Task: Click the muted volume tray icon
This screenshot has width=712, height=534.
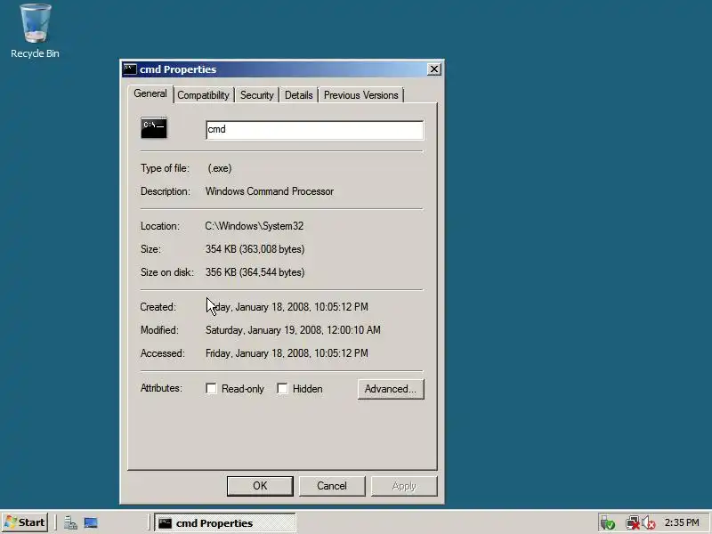Action: [649, 522]
